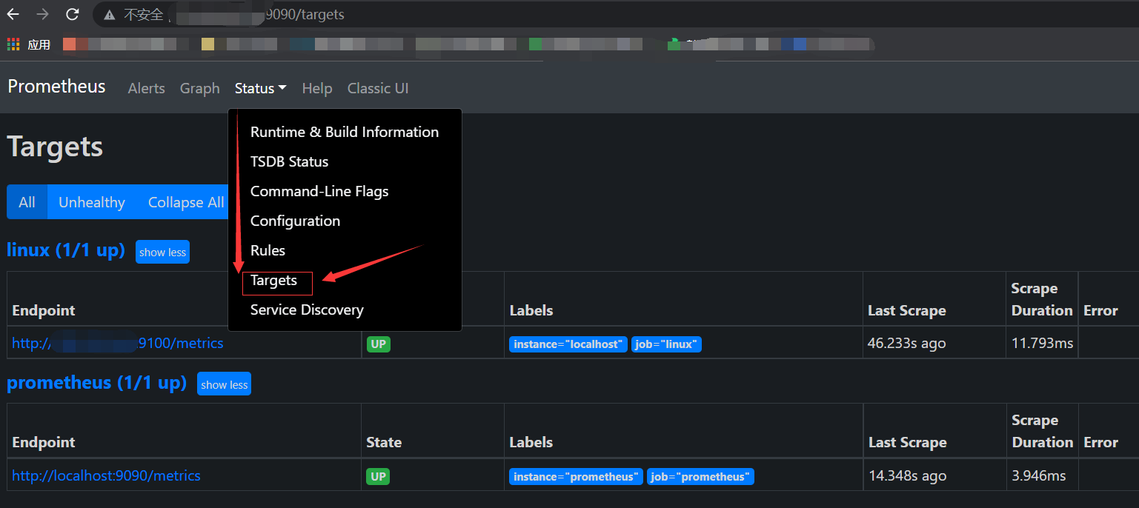
Task: Open http://localhost:9090/metrics endpoint link
Action: 106,475
